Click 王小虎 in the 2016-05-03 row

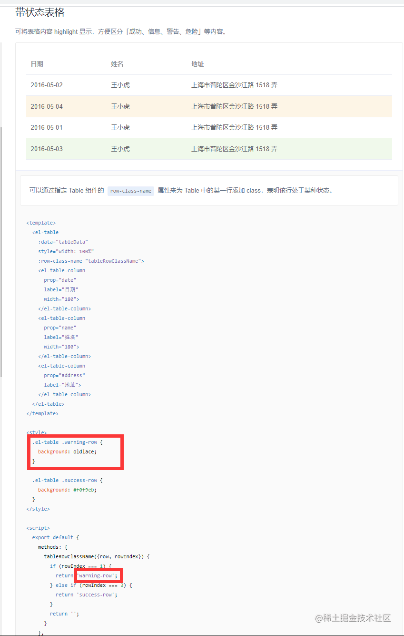pos(120,149)
